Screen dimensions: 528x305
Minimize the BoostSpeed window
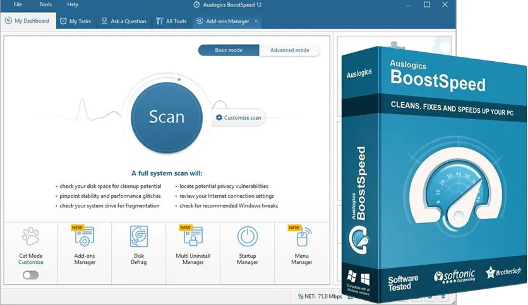click(409, 4)
